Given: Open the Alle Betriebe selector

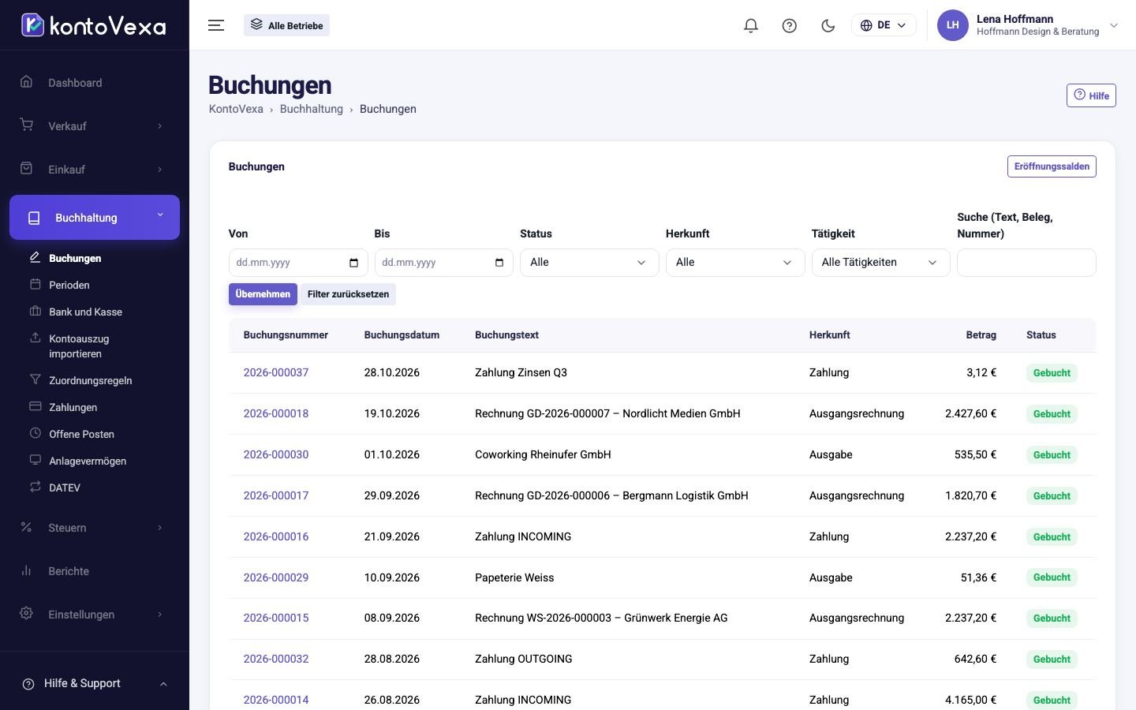Looking at the screenshot, I should point(286,25).
